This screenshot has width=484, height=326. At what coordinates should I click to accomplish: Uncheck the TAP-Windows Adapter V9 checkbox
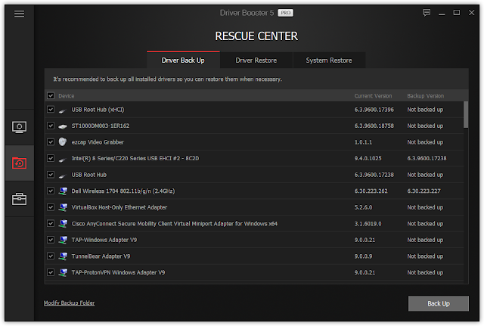pyautogui.click(x=51, y=240)
